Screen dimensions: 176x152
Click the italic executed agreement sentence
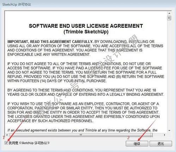[x=83, y=130]
